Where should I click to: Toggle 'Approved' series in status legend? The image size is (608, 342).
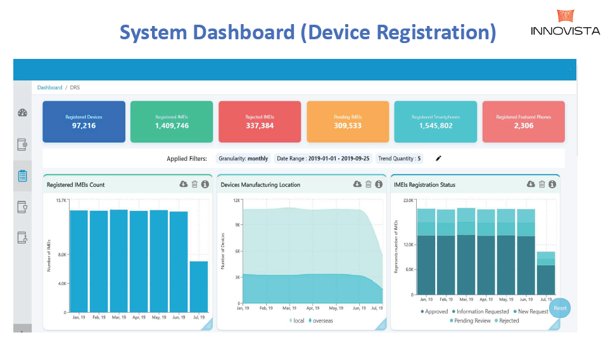pyautogui.click(x=434, y=312)
